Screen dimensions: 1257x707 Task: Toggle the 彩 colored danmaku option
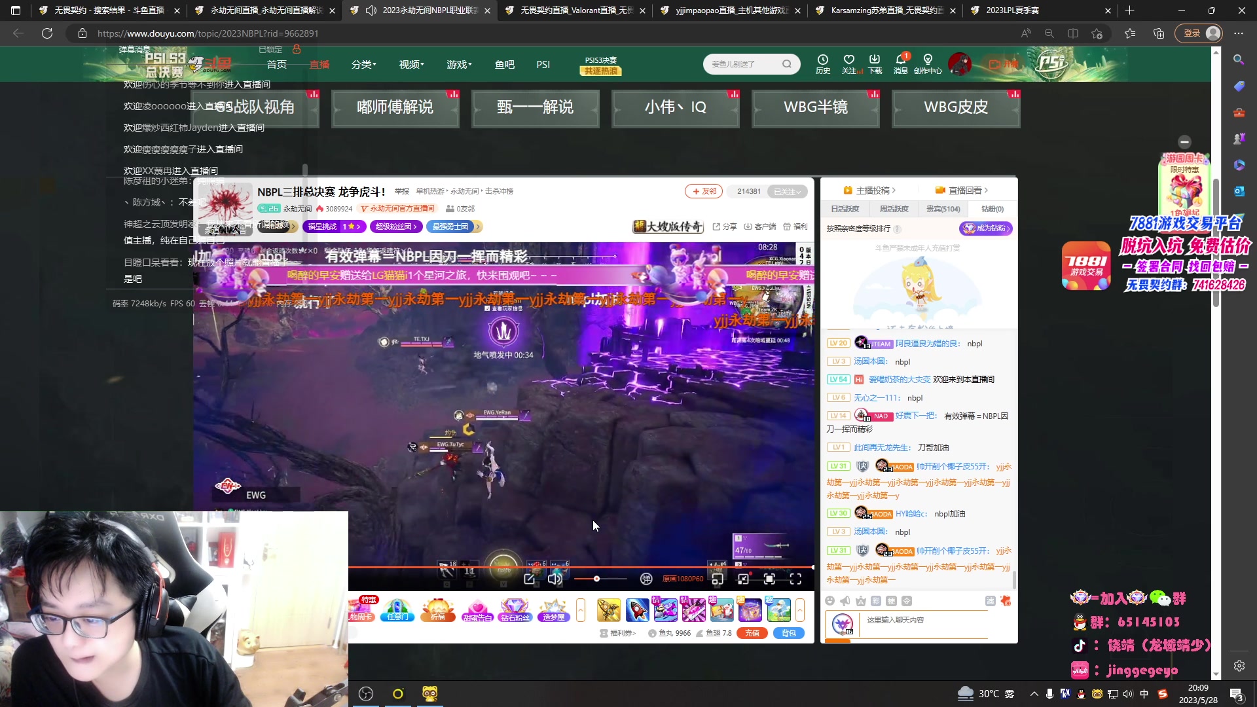point(876,601)
